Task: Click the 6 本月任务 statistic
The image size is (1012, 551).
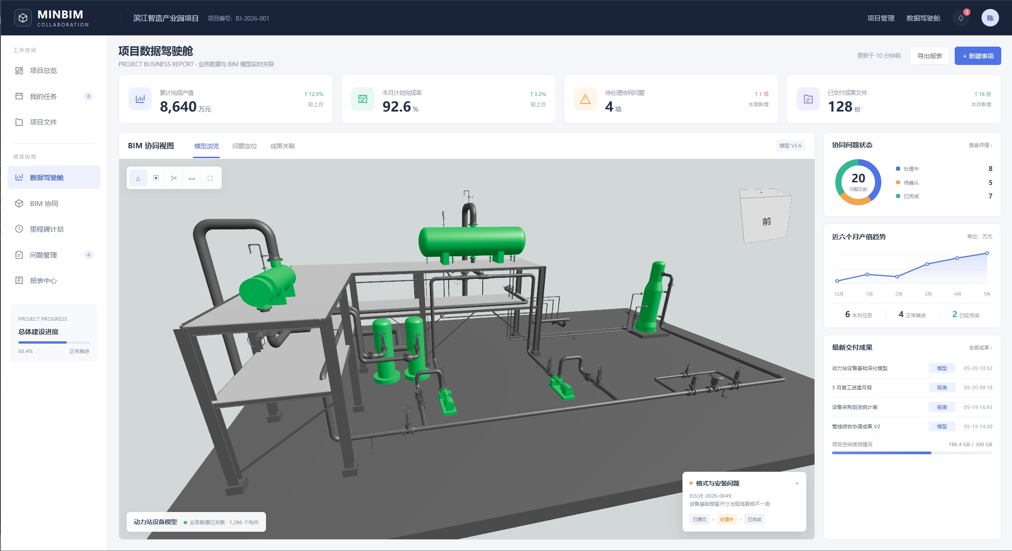Action: [x=858, y=314]
